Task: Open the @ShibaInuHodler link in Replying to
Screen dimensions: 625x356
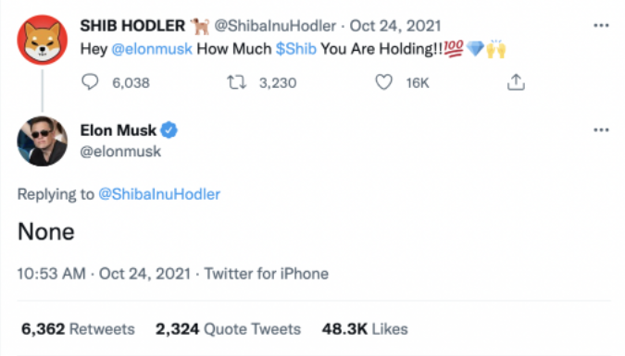Action: pos(159,194)
